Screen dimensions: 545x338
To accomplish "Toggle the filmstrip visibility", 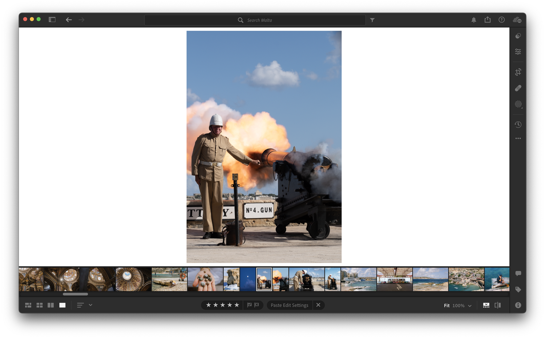I will pos(486,305).
